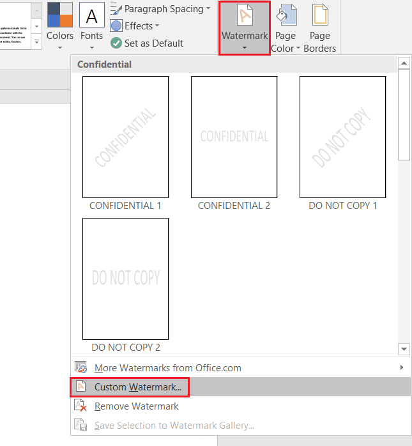Click the Set as Default label

[154, 43]
